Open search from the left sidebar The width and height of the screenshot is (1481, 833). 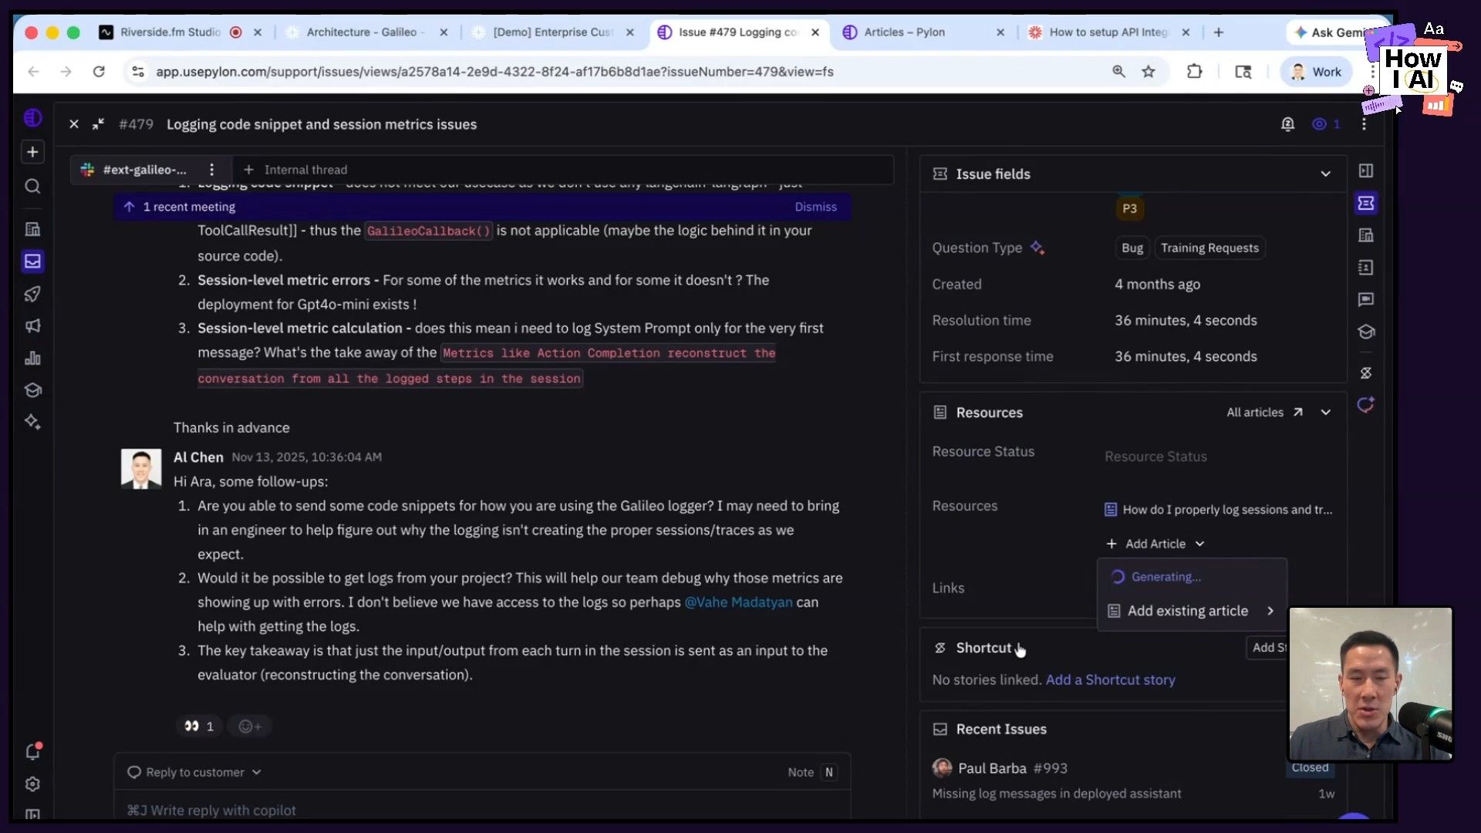coord(32,187)
